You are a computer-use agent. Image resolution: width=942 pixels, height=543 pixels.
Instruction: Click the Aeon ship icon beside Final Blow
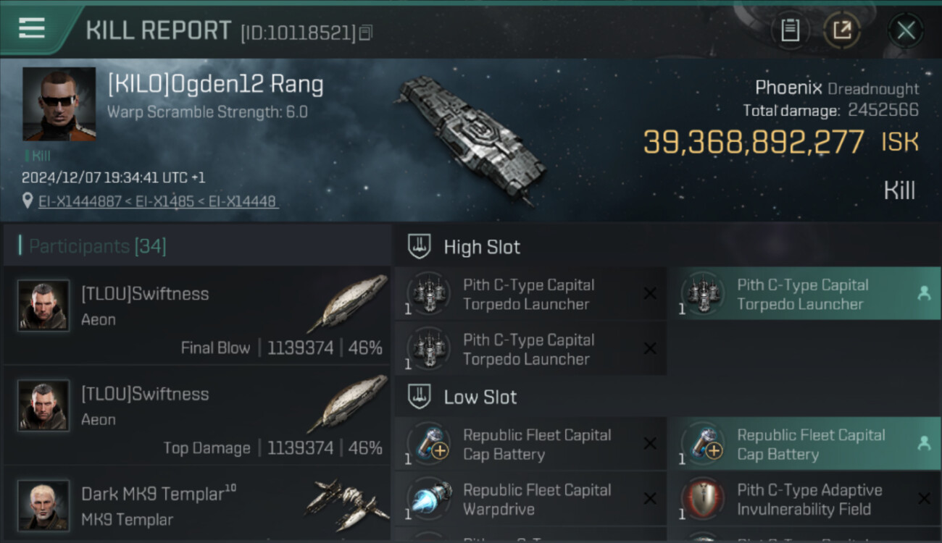click(346, 304)
